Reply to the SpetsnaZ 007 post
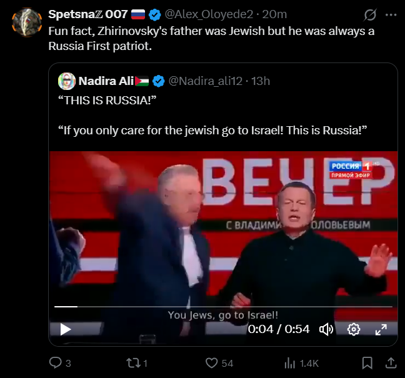 [56, 363]
